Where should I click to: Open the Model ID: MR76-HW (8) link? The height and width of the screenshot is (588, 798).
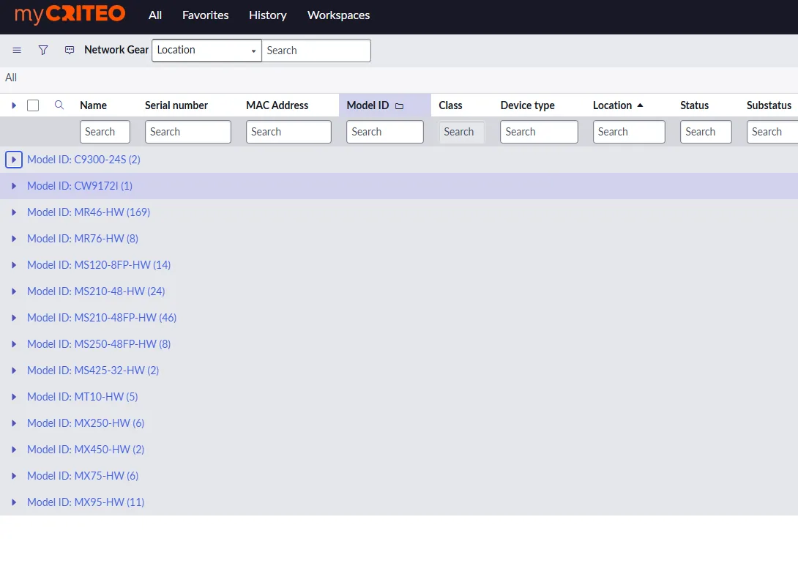click(x=83, y=239)
